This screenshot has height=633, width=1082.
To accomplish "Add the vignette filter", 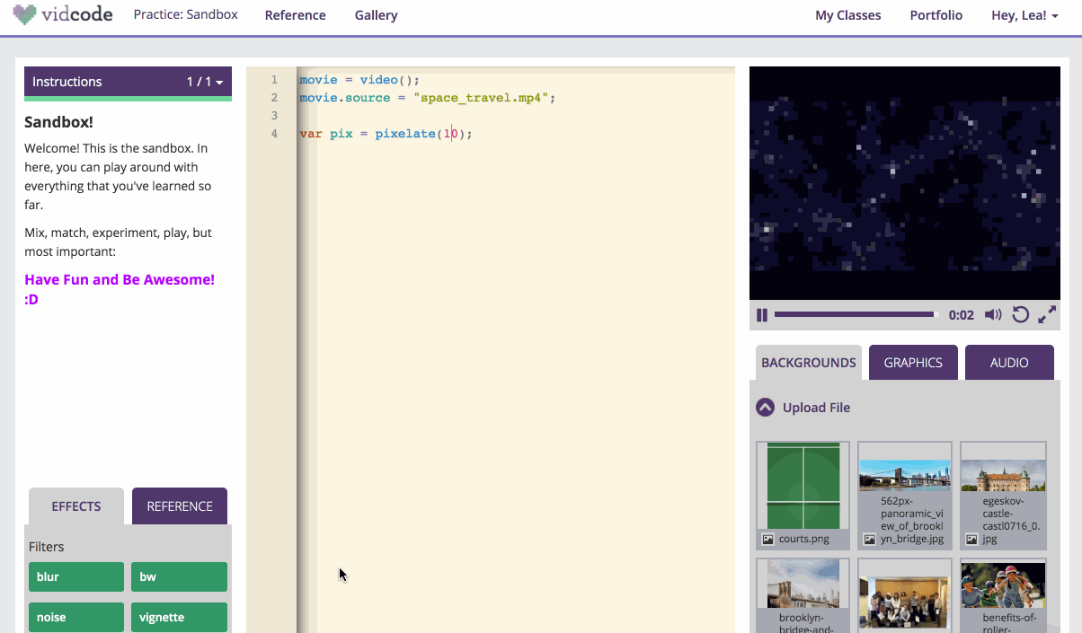I will coord(180,617).
